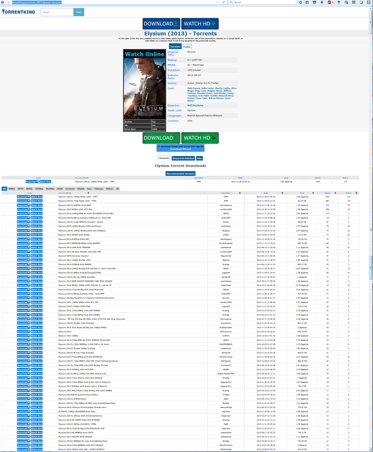Click the site info icon in address bar
Image resolution: width=373 pixels, height=452 pixels.
click(8, 2)
